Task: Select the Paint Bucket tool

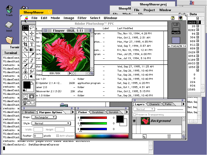Action: (x=25, y=50)
